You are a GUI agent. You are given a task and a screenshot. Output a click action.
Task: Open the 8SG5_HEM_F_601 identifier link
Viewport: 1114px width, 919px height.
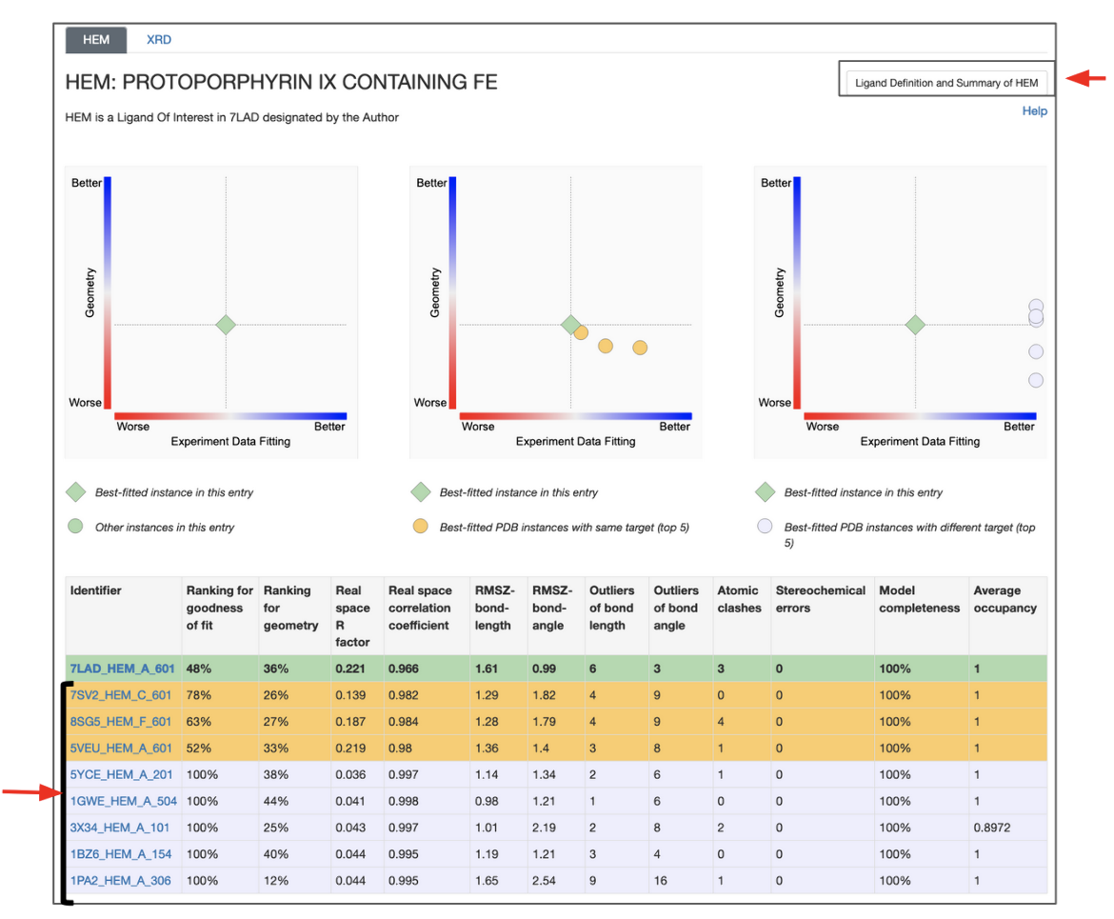pos(121,722)
